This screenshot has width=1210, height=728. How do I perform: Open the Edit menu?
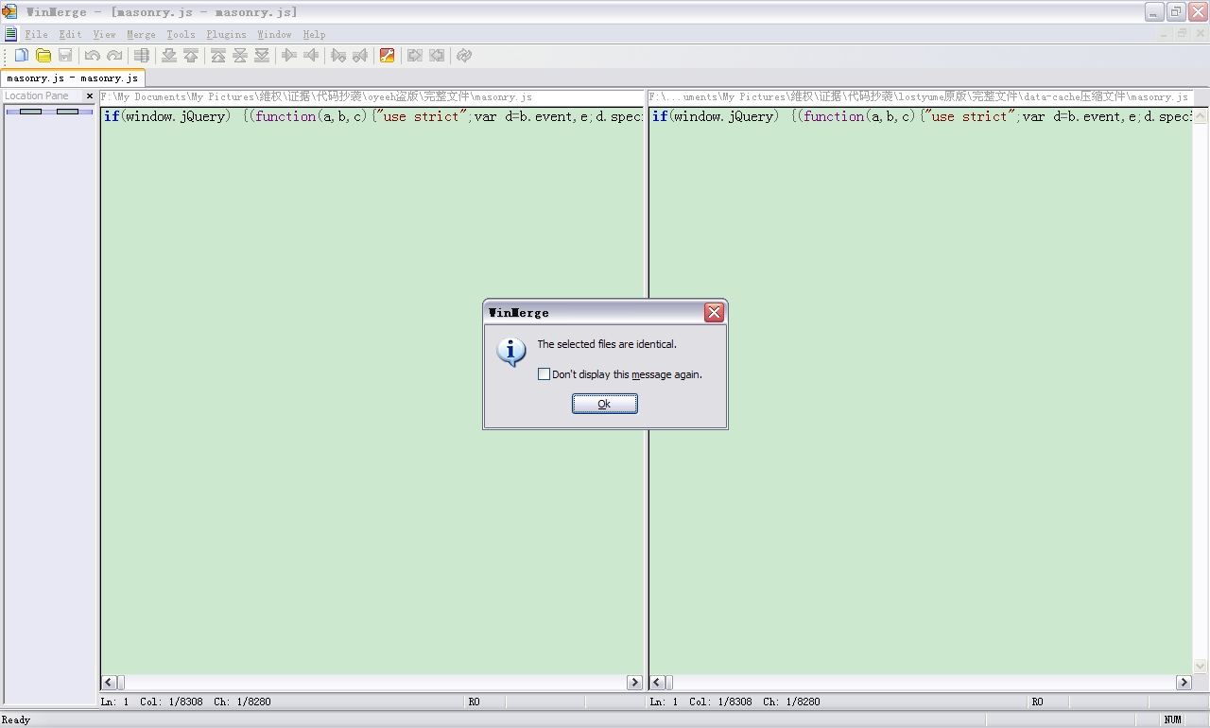71,35
